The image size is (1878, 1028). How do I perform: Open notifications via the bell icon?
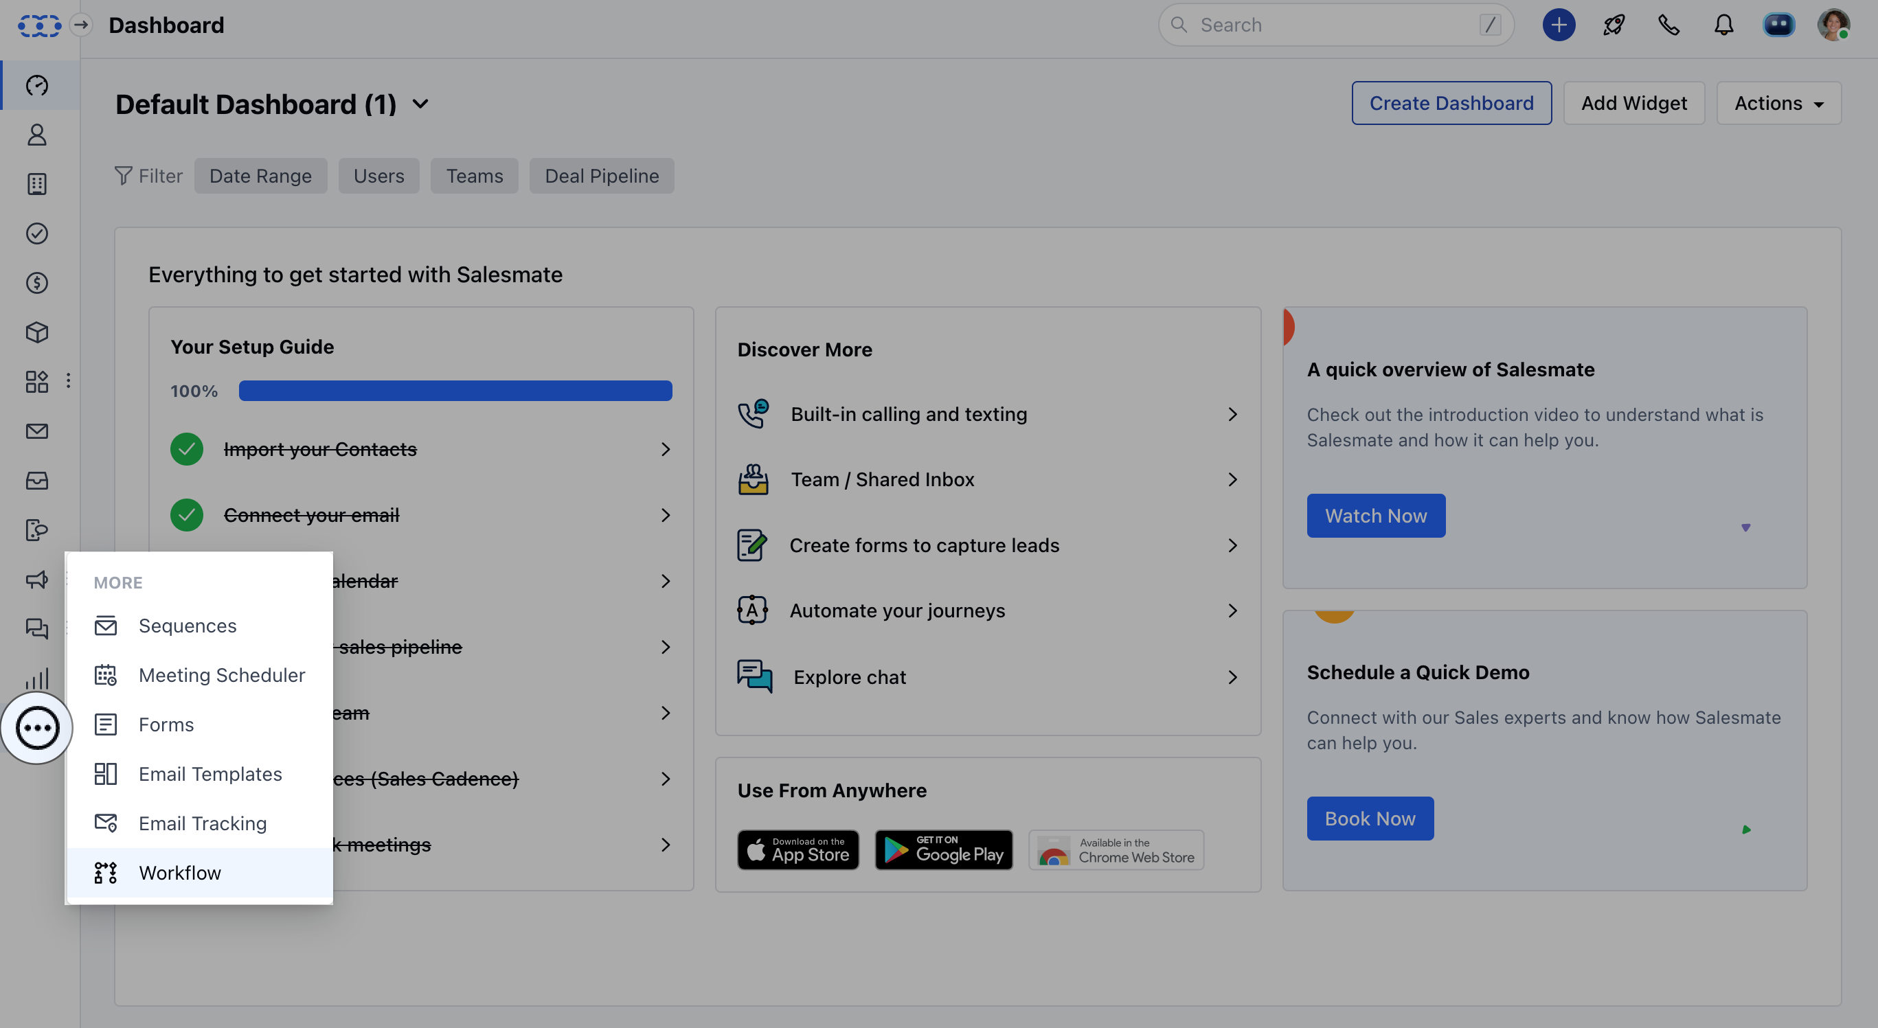point(1723,24)
